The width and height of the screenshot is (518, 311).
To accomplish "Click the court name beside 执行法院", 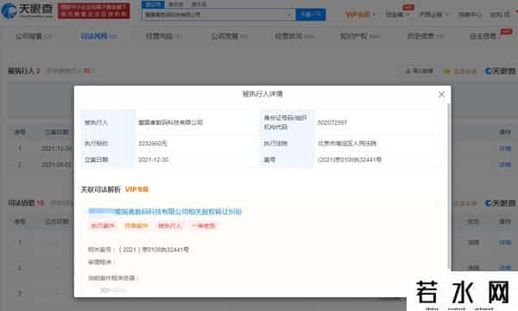I will [347, 144].
